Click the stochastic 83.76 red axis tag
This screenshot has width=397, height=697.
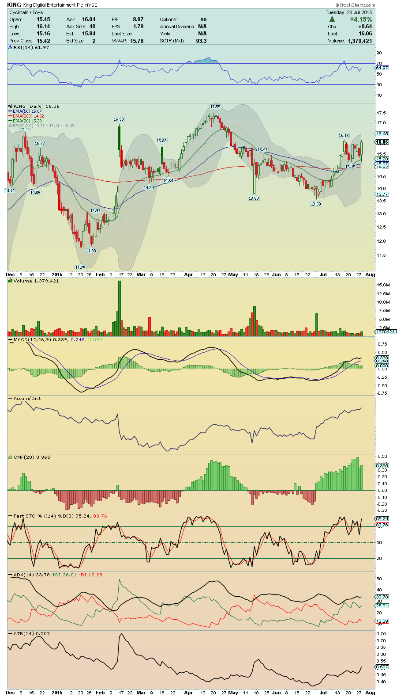tap(382, 525)
